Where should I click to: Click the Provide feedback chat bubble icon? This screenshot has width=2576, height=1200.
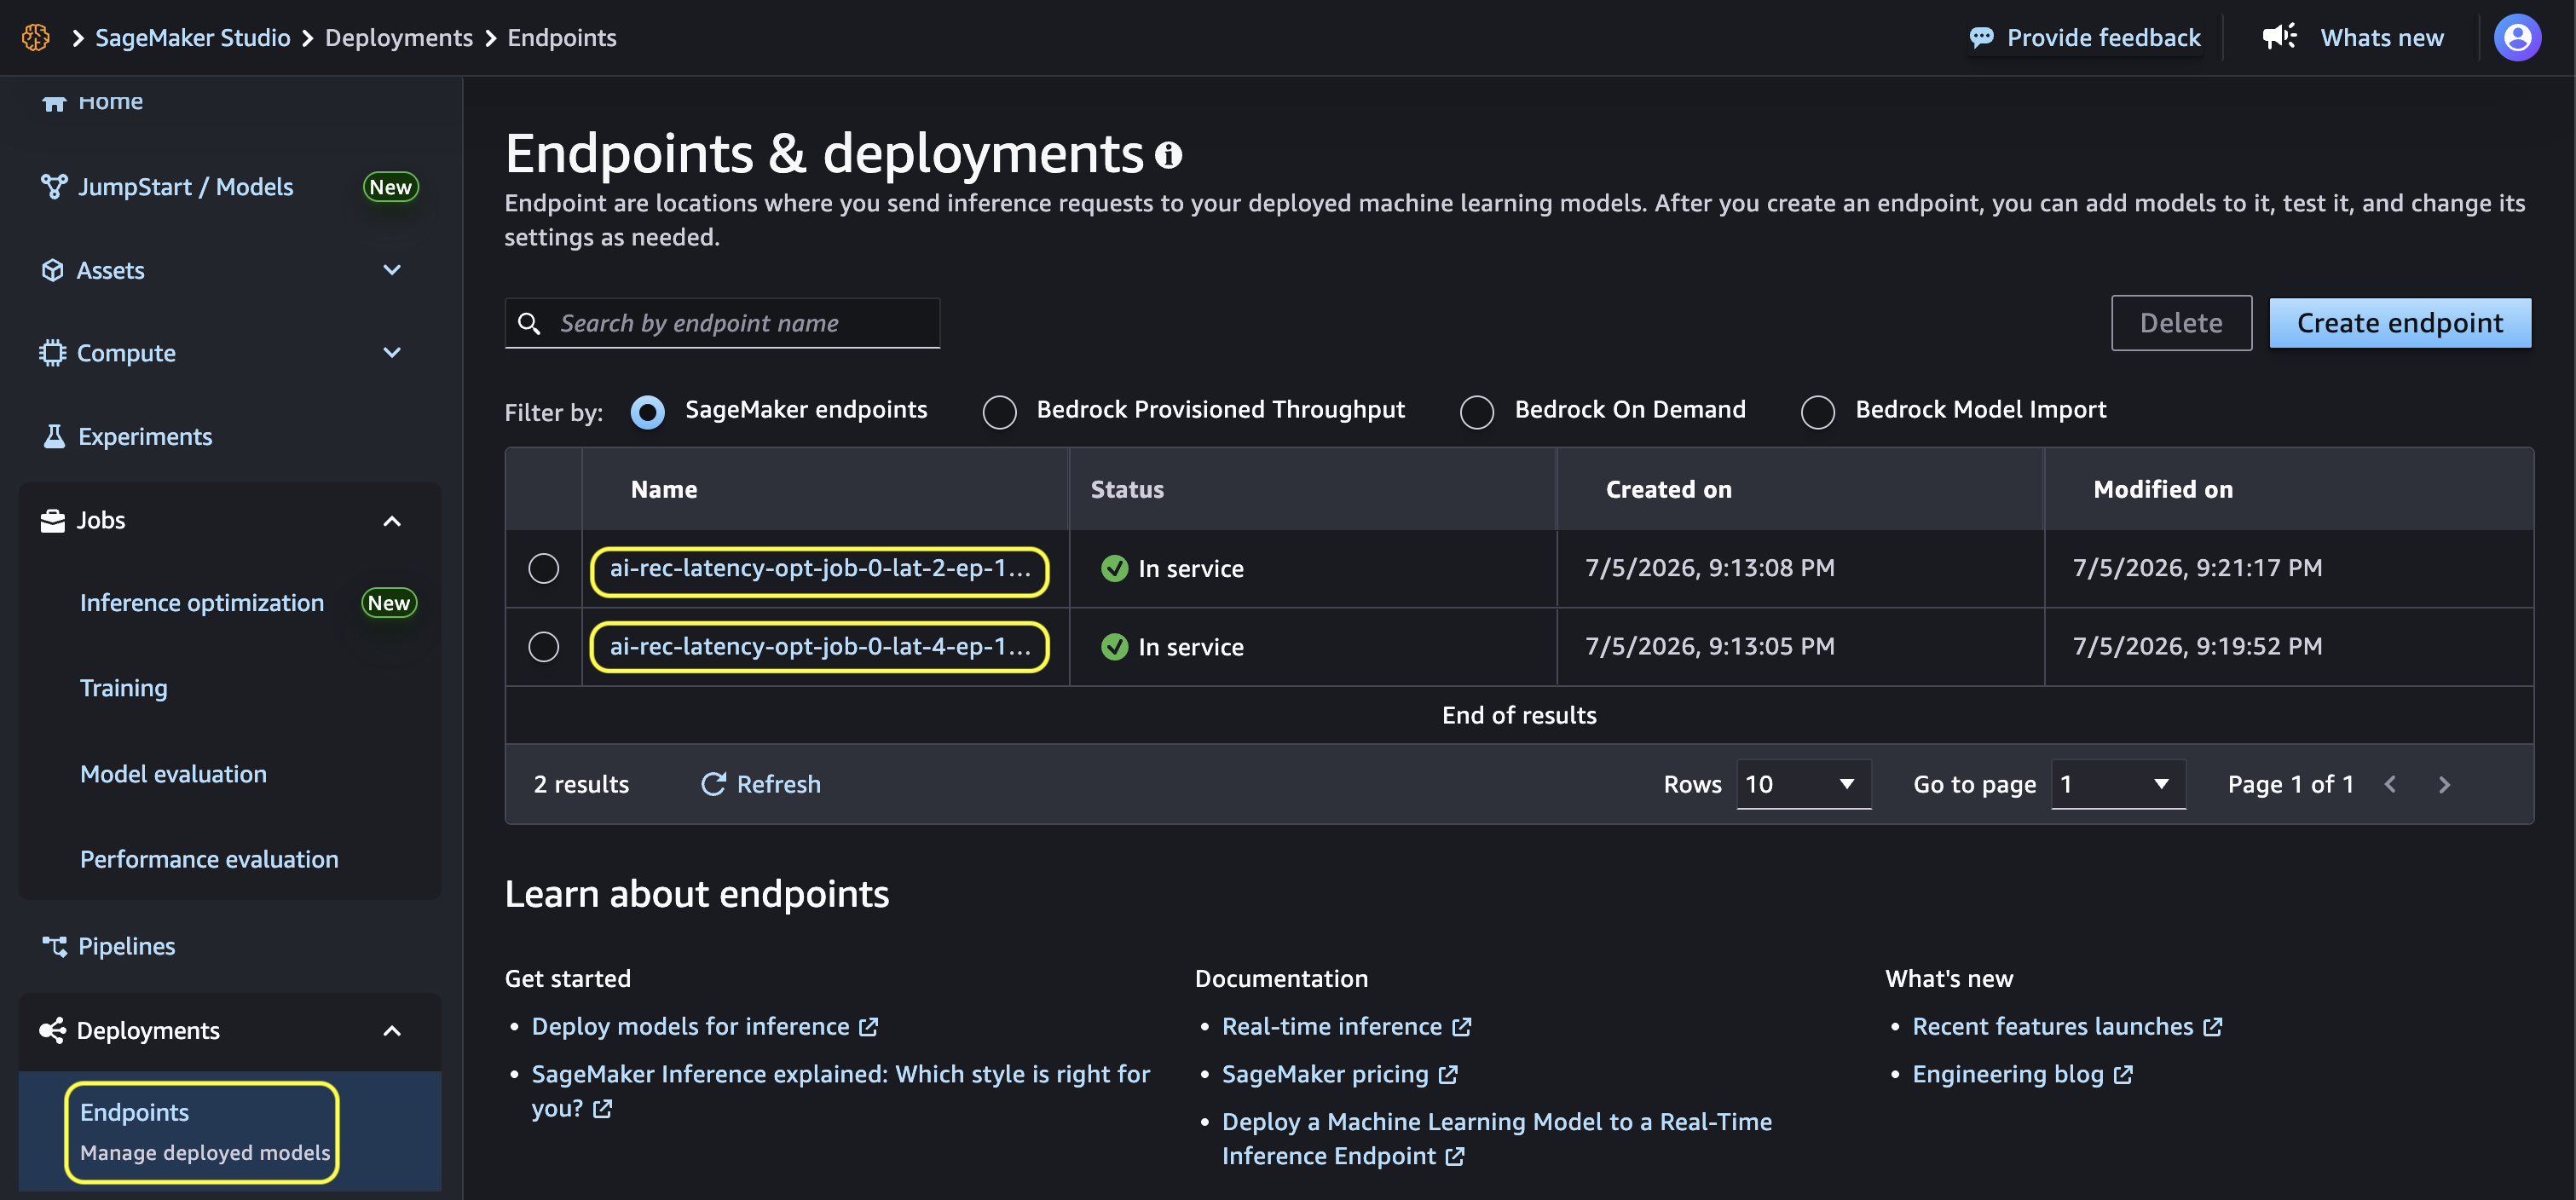1981,38
